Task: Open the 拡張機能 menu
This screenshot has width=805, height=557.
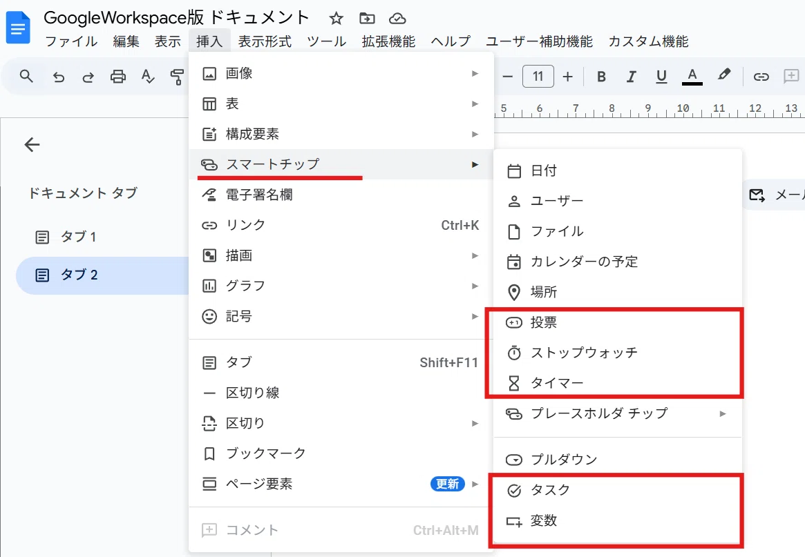Action: click(388, 41)
